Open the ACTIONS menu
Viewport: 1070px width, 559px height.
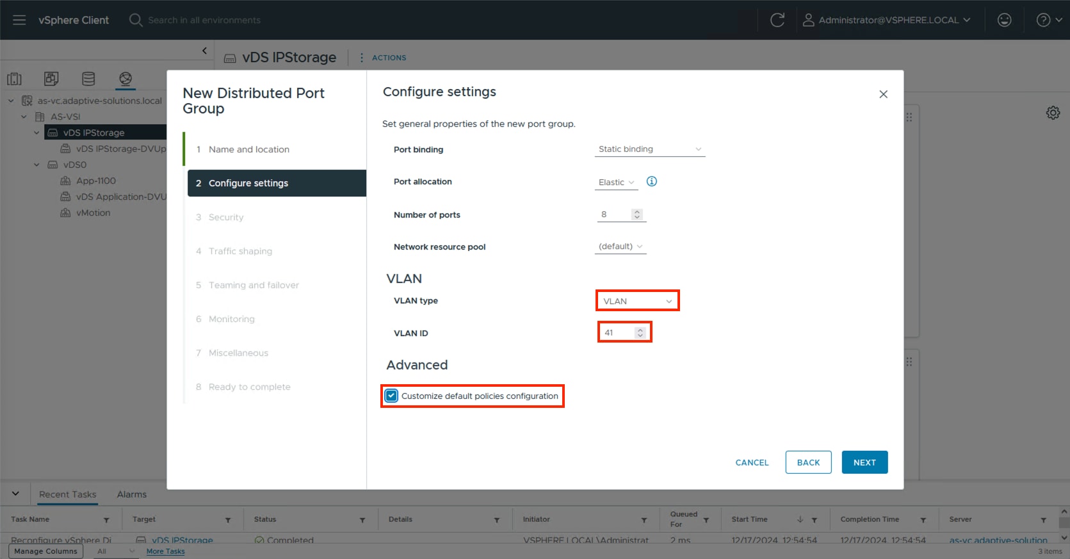click(382, 58)
